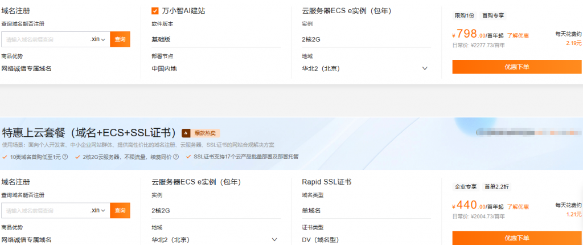This screenshot has width=583, height=245.
Task: Click checkmark icon before SSL证书支持17个云产品
Action: (x=189, y=157)
